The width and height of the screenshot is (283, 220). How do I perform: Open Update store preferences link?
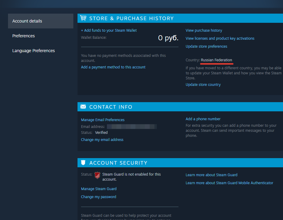pos(206,46)
